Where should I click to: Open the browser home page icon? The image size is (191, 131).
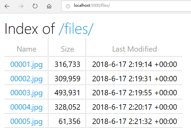[x=49, y=6]
